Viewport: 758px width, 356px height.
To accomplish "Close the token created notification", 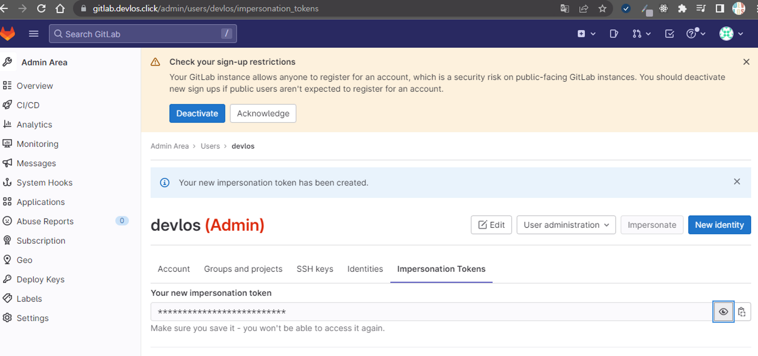I will (737, 182).
